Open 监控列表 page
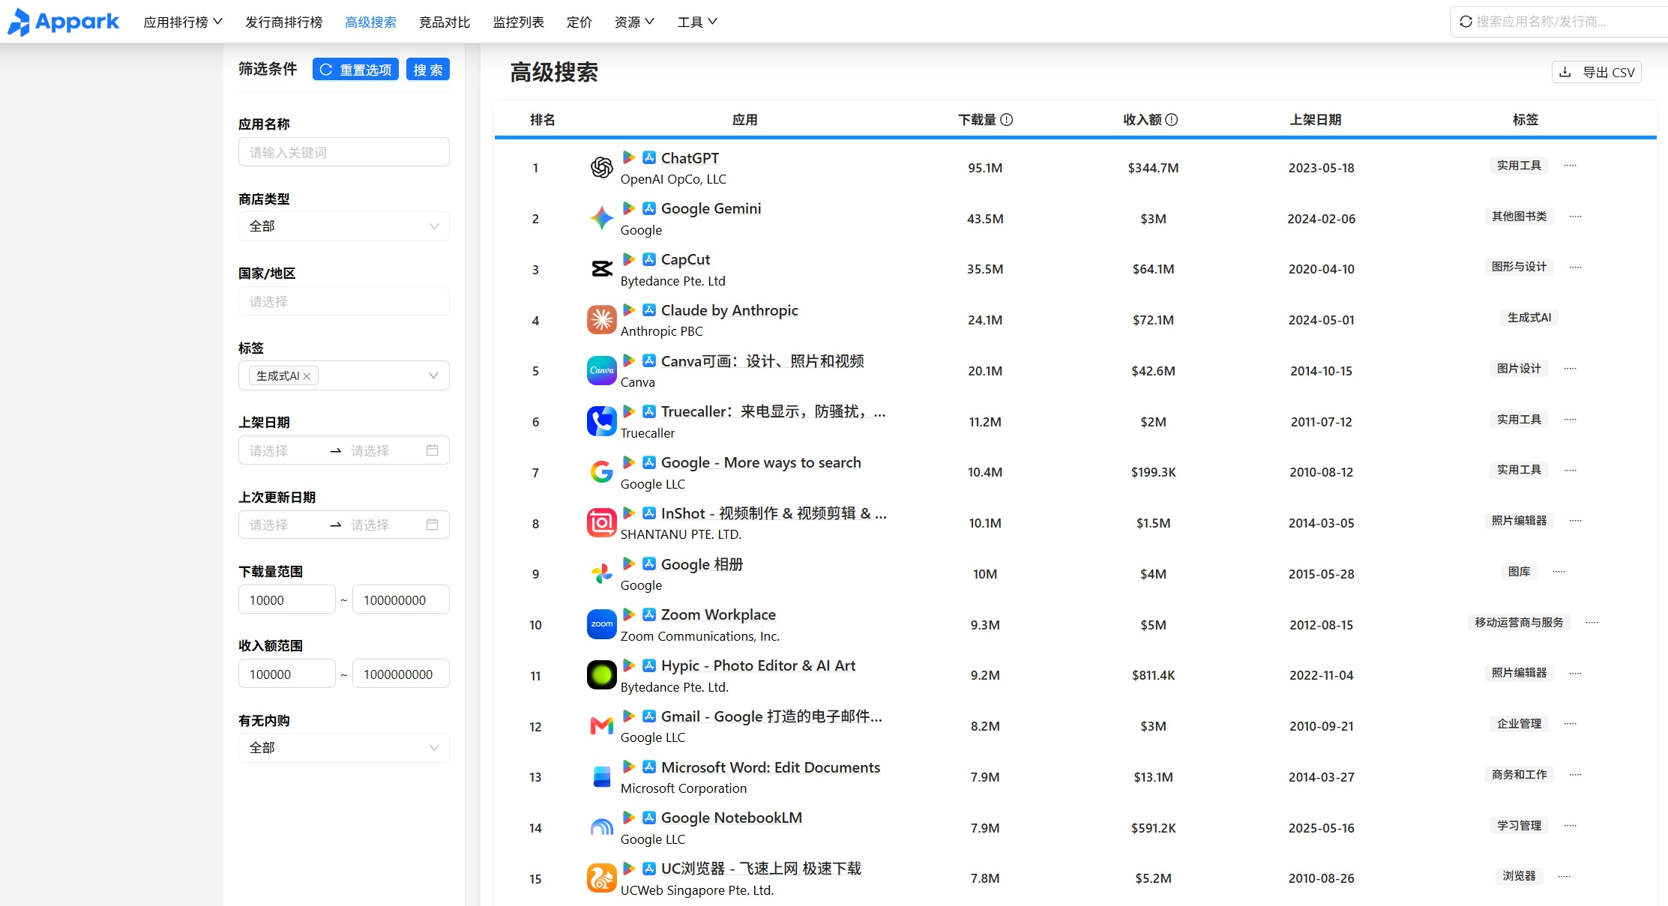This screenshot has height=906, width=1668. coord(518,22)
